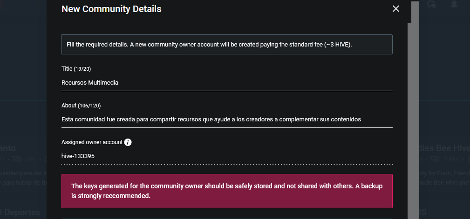Select the hive-133395 owner account field

227,156
